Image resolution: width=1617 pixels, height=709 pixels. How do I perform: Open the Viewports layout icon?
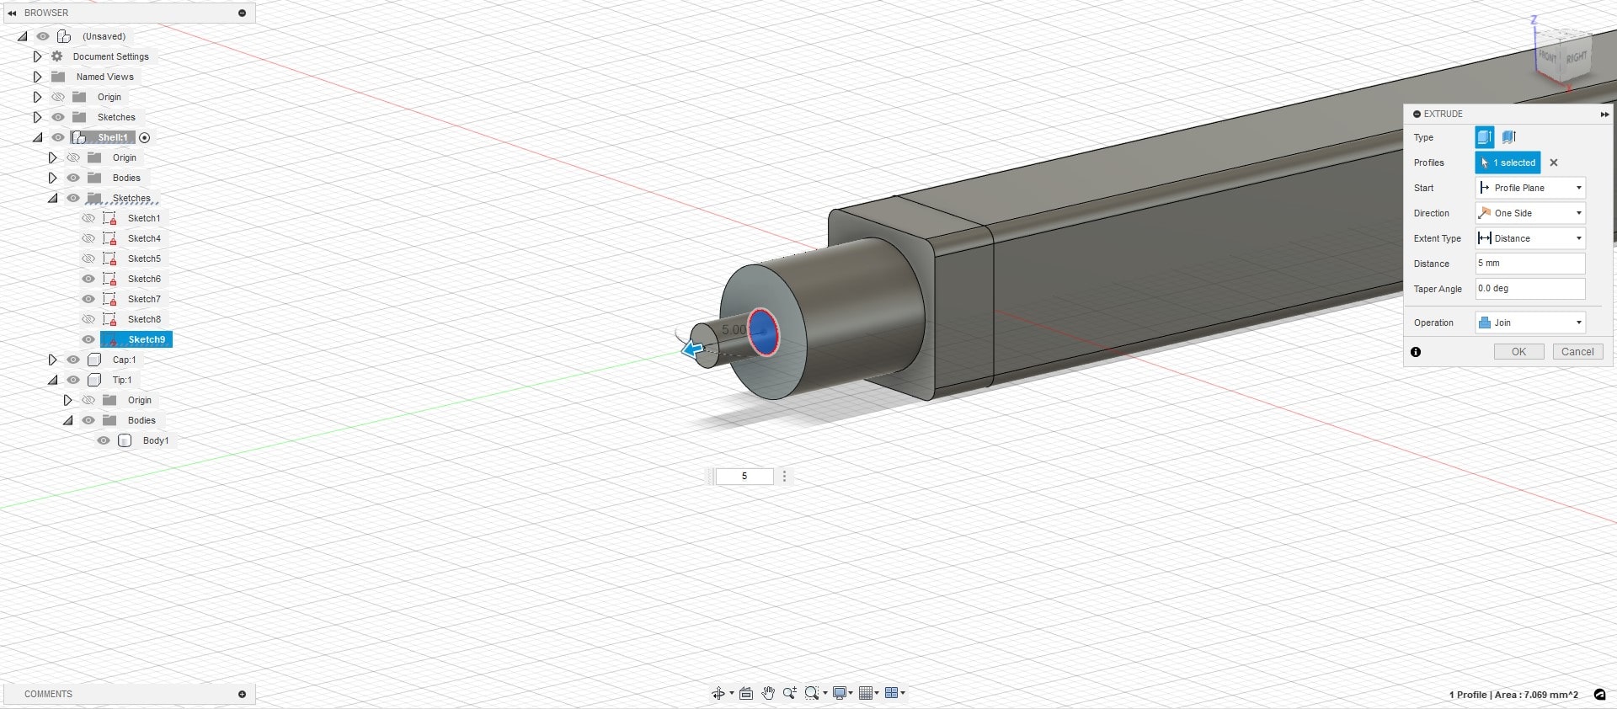891,693
